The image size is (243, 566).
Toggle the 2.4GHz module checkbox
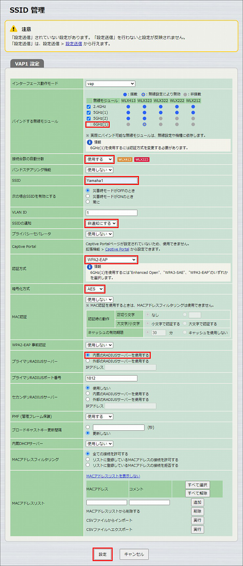click(x=89, y=107)
